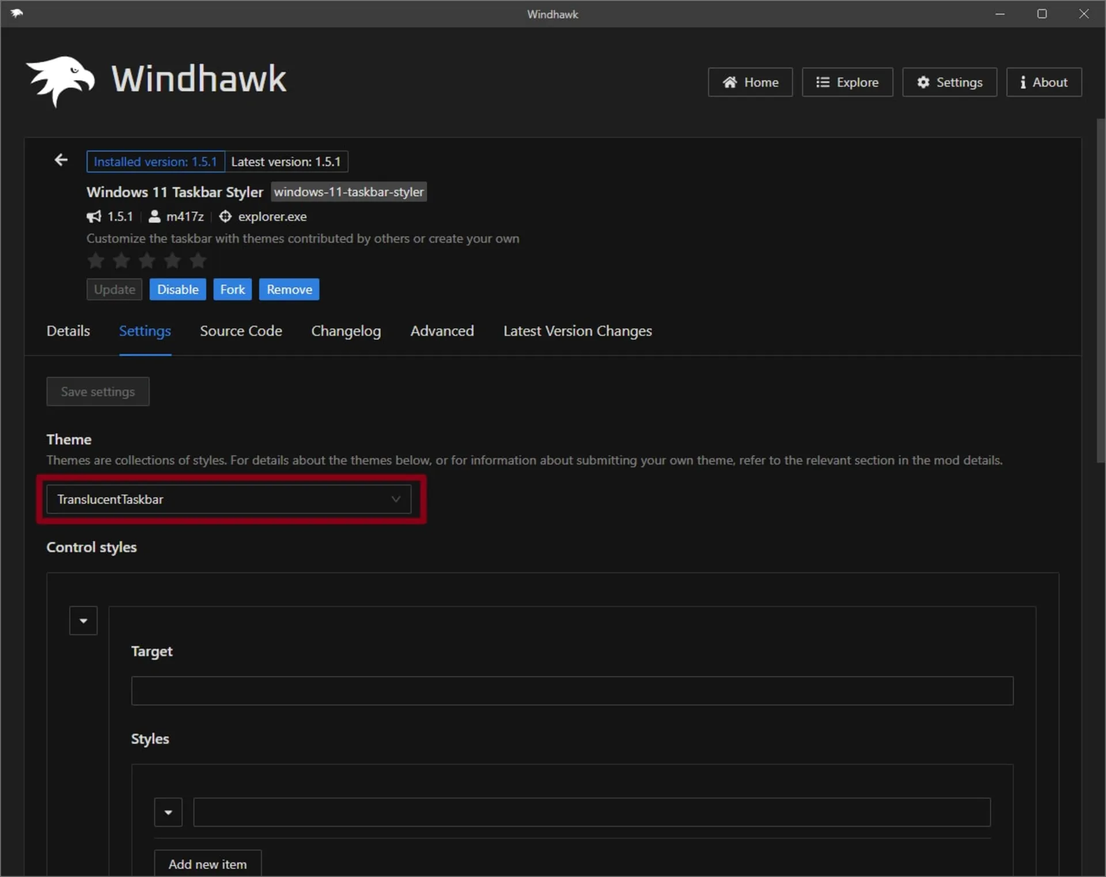The image size is (1106, 877).
Task: Click Add new item button
Action: click(207, 864)
